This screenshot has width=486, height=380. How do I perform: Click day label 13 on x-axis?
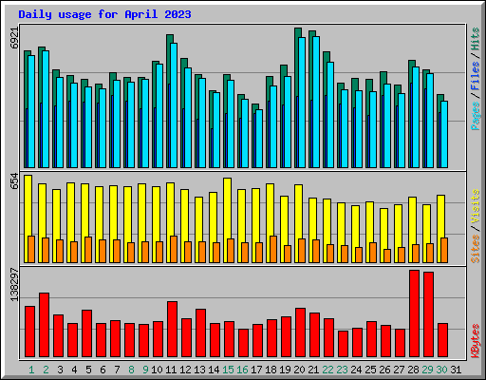199,370
